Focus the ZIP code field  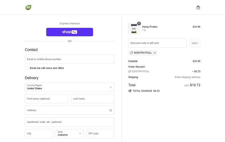(100, 134)
